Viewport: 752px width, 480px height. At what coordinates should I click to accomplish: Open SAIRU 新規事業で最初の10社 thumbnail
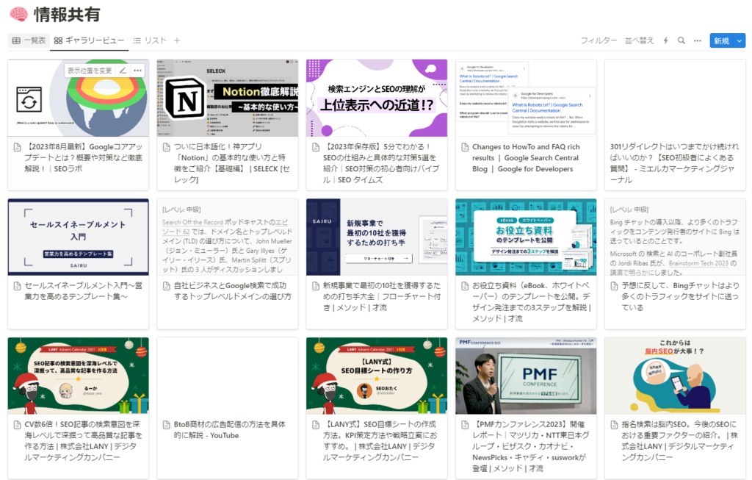(377, 237)
